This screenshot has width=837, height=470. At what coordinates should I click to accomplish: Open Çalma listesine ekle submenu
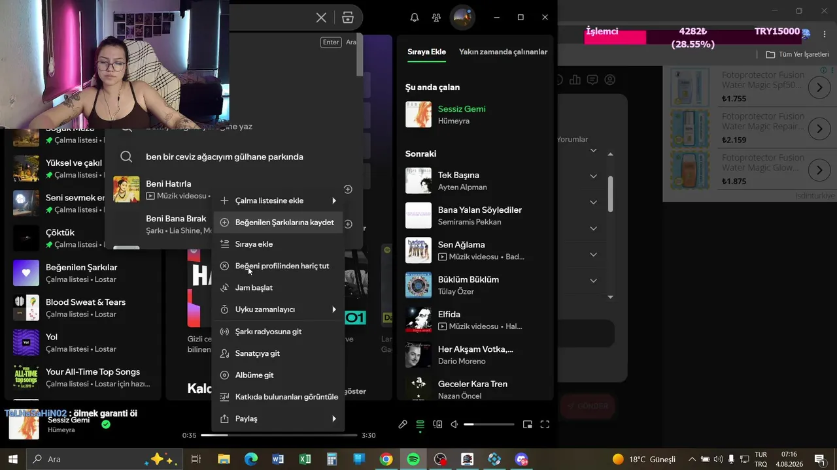[278, 200]
